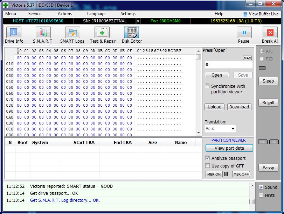Click the Open button

point(217,75)
